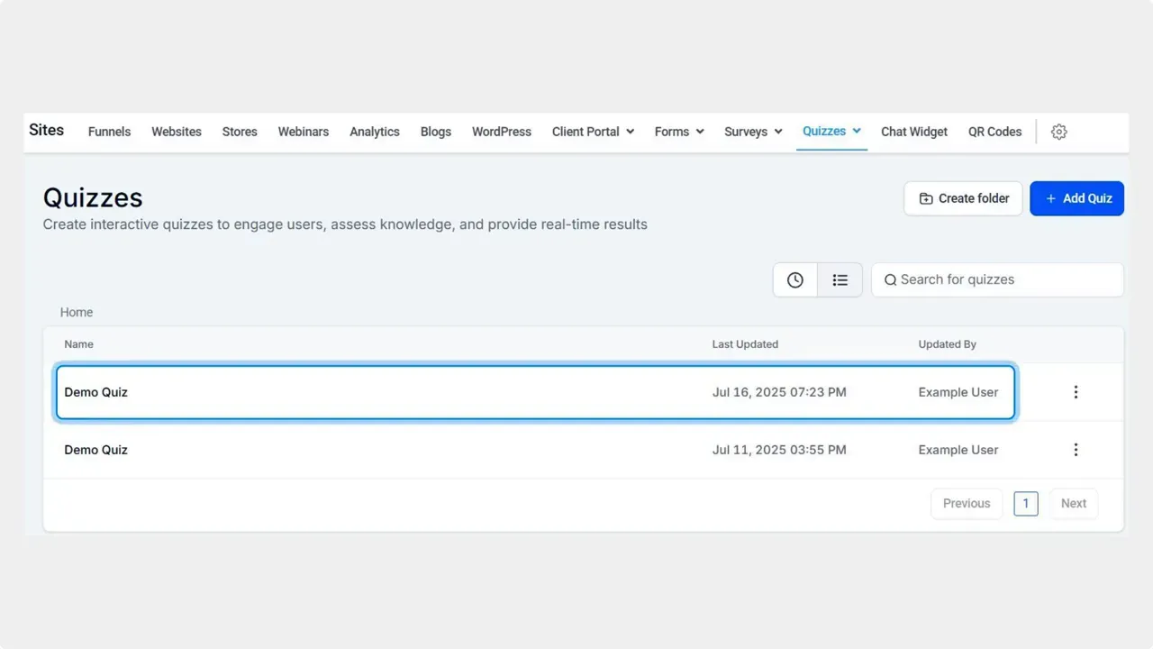Click the clock icon to sort by recent

tap(794, 279)
